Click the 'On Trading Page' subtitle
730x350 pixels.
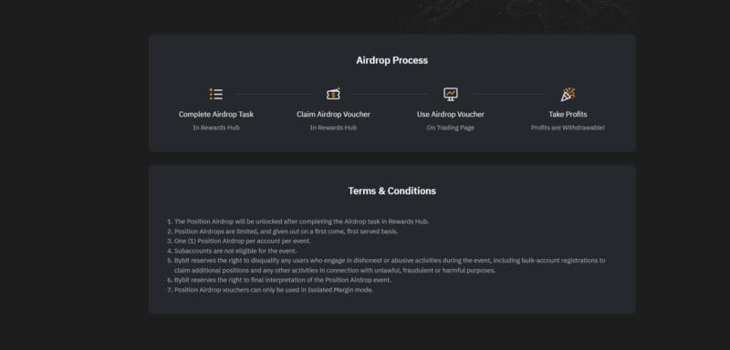[x=451, y=128]
